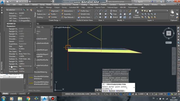Toggle polar tracking in status bar
Screen dimensions: 180x101
111,94
